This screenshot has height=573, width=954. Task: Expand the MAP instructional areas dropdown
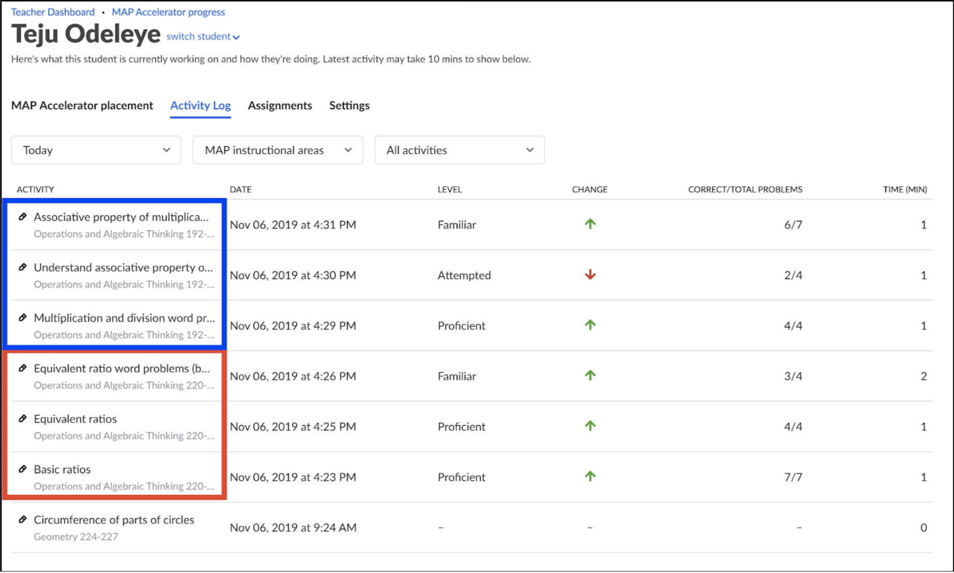pyautogui.click(x=278, y=150)
